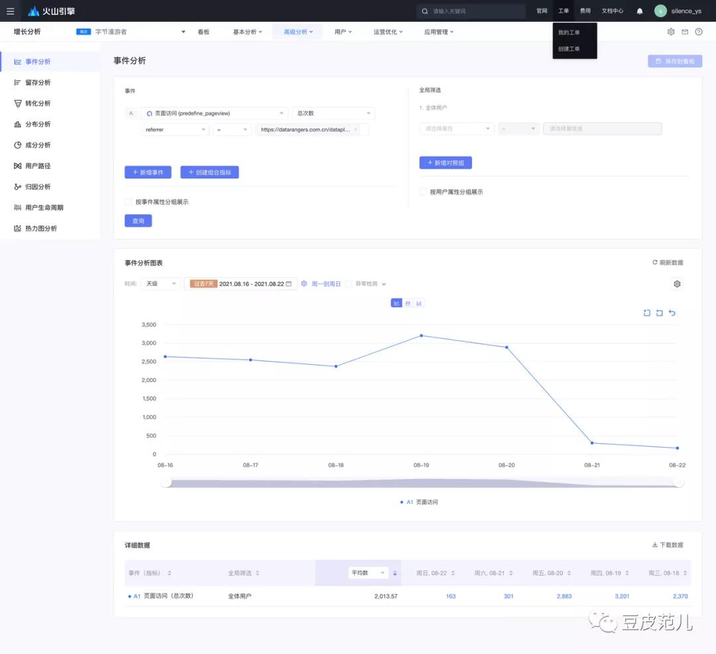Click the 新增事件 button
This screenshot has width=716, height=654.
[x=148, y=172]
